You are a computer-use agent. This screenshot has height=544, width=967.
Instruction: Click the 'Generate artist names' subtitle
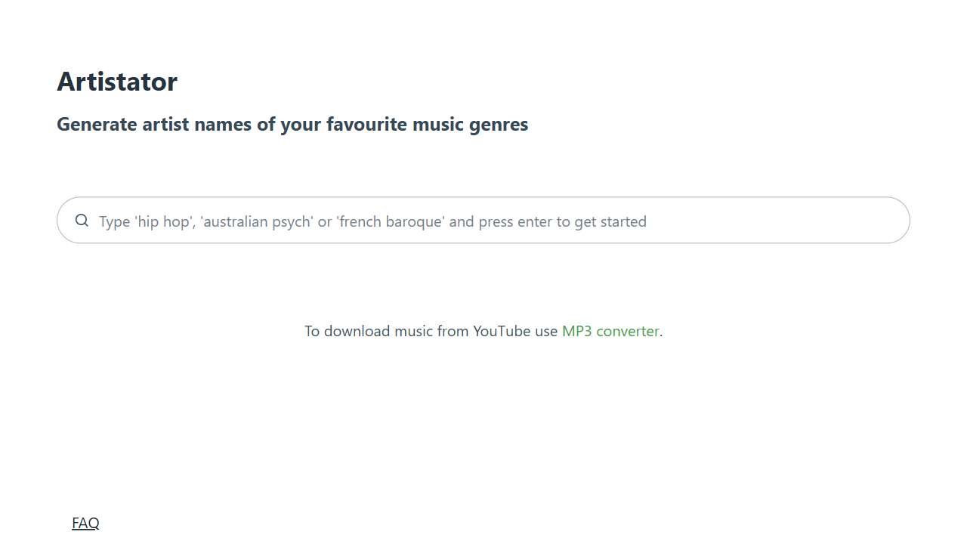coord(292,124)
